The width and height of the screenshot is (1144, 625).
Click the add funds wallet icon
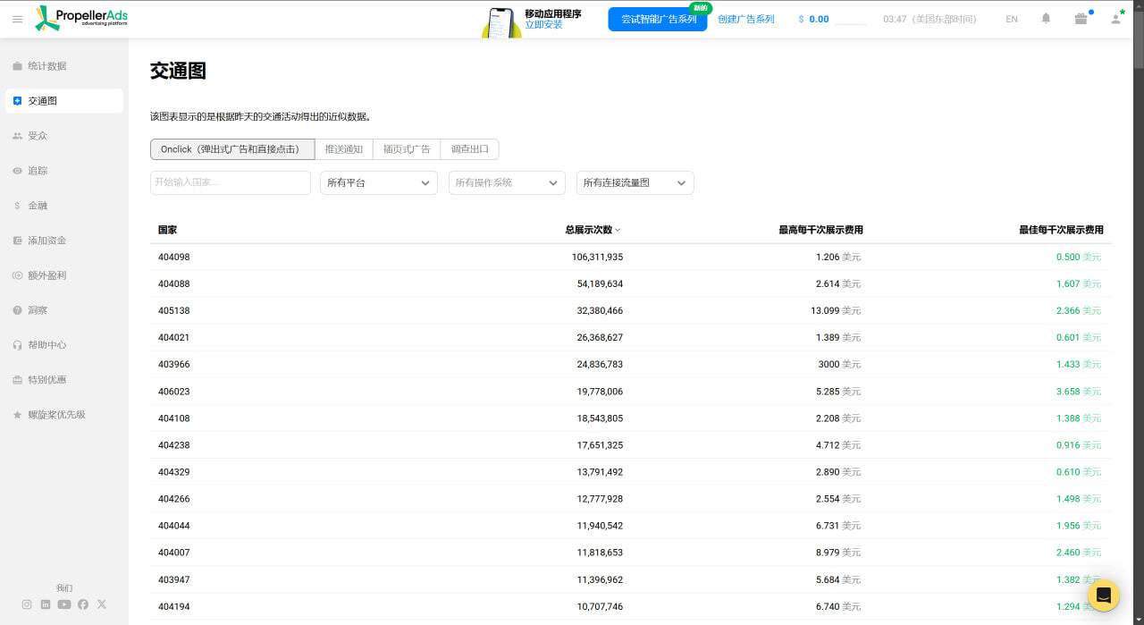[x=17, y=241]
